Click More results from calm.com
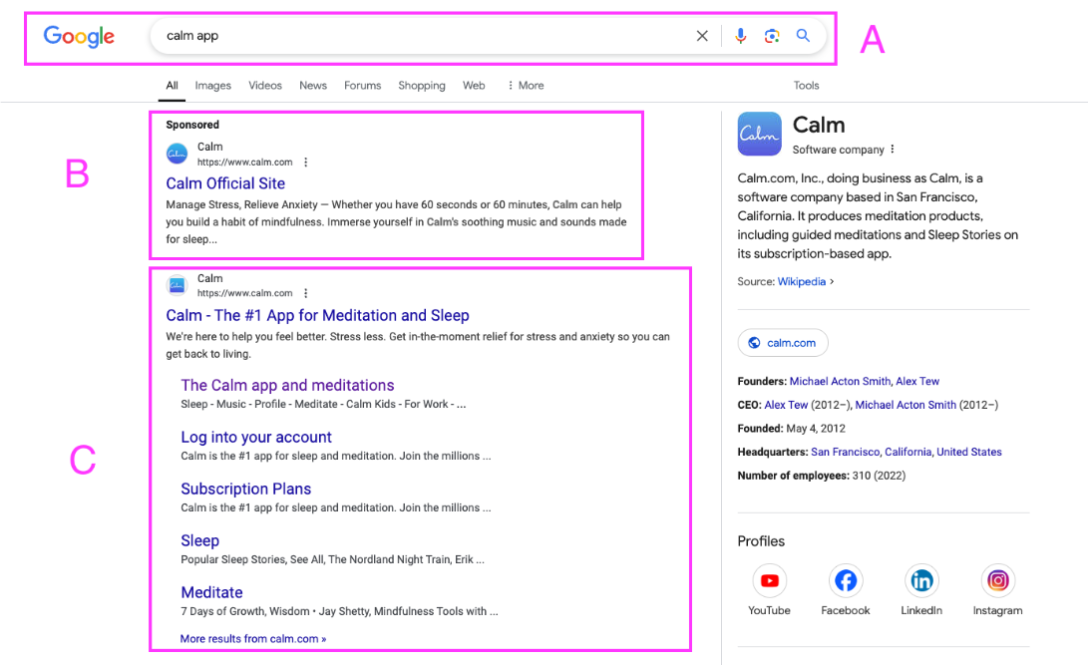This screenshot has width=1089, height=665. 253,639
